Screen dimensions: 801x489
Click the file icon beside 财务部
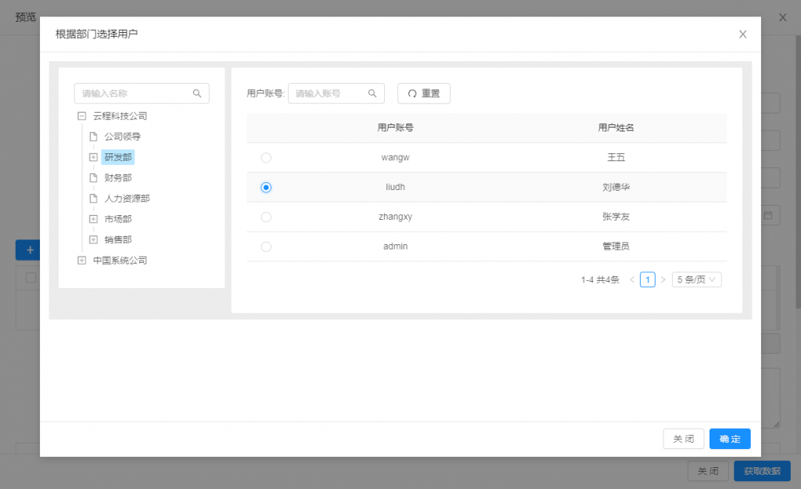(x=93, y=178)
